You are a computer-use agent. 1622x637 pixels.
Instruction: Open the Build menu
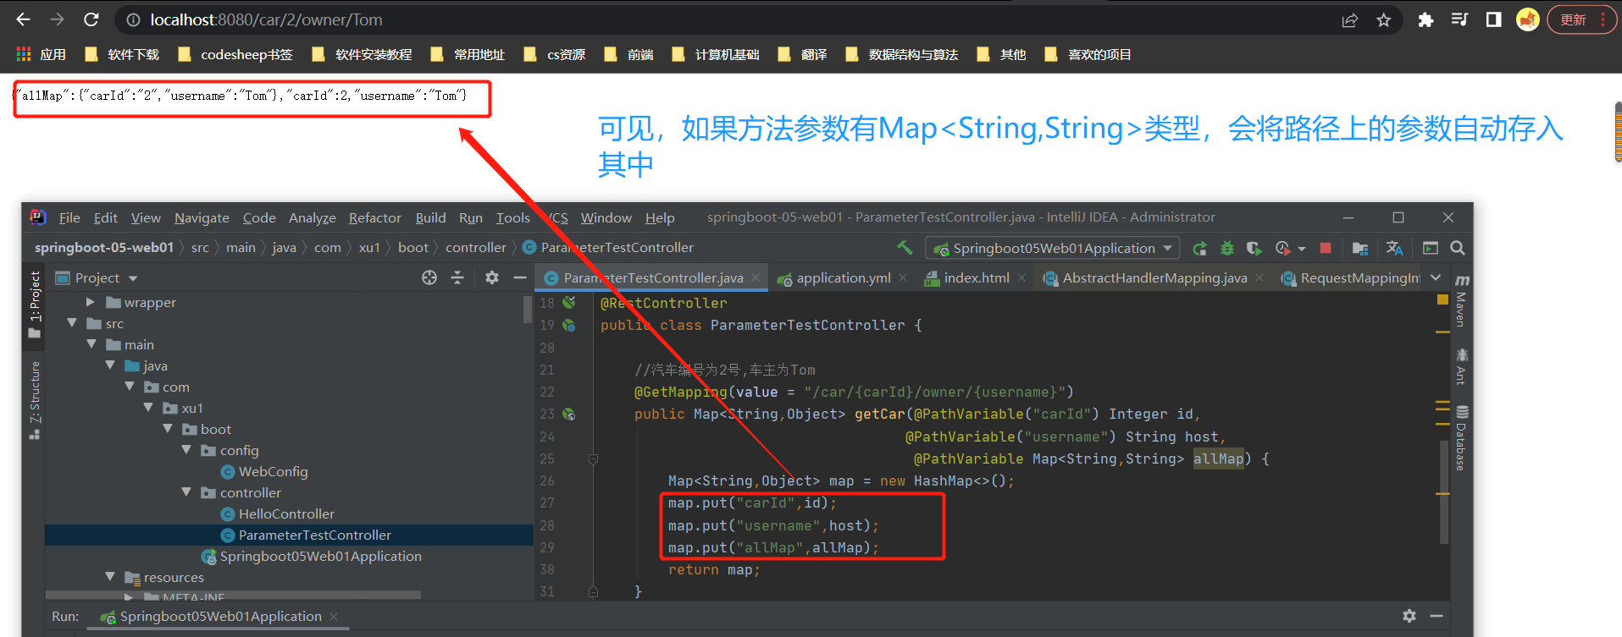coord(430,217)
